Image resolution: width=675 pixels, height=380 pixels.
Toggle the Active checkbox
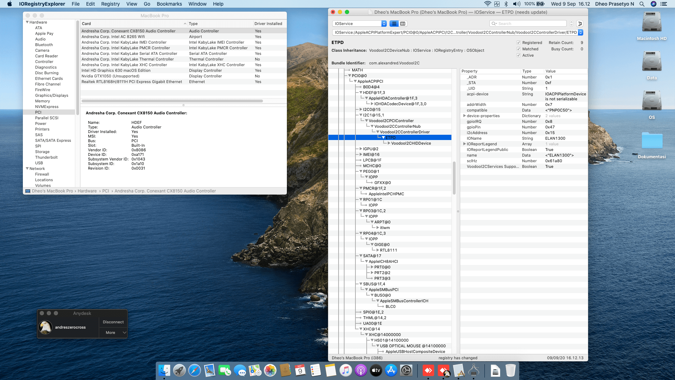[x=518, y=55]
